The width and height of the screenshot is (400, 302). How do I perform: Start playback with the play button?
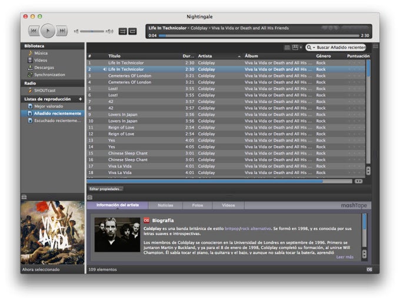pos(48,31)
